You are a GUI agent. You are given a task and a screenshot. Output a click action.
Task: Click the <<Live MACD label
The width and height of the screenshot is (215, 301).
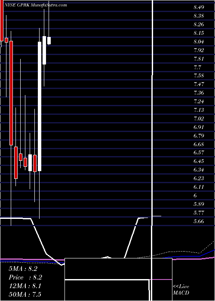click(181, 290)
